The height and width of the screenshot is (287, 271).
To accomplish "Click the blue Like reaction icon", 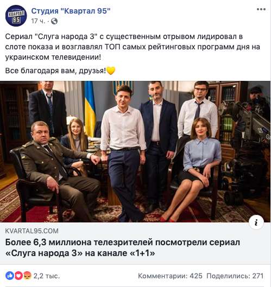I will [10, 276].
